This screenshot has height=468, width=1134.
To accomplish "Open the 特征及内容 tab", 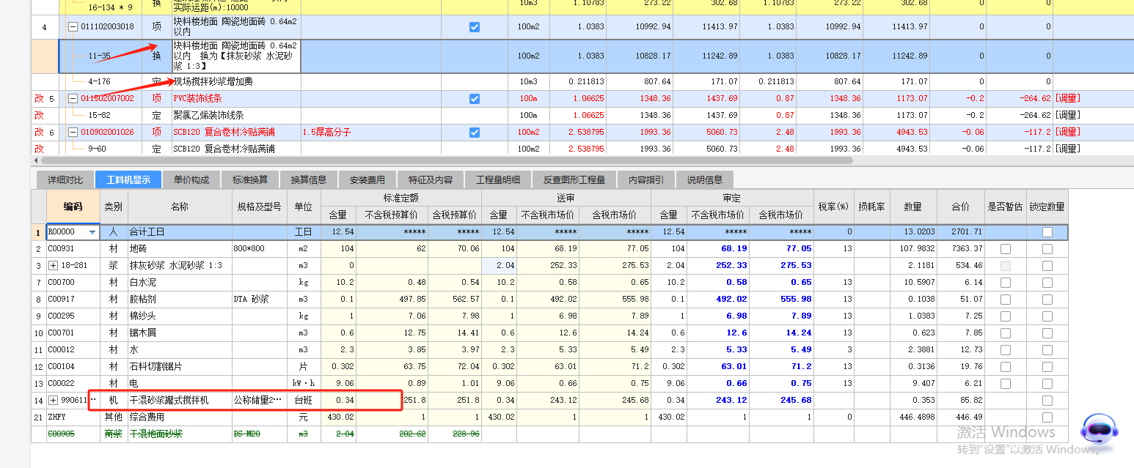I will tap(431, 179).
